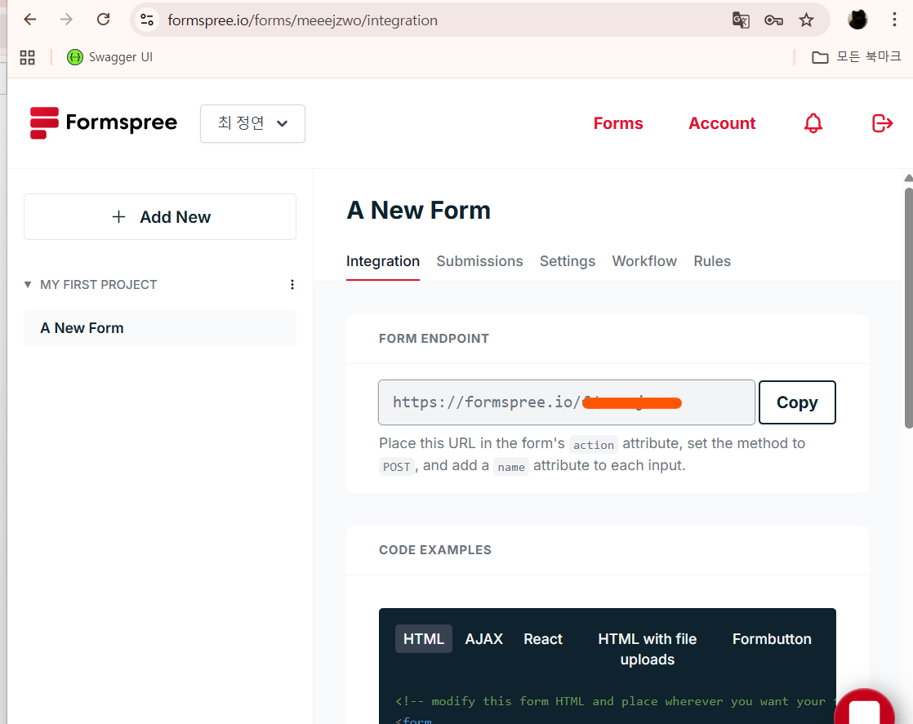This screenshot has height=724, width=913.
Task: Open the Settings tab
Action: pyautogui.click(x=567, y=261)
